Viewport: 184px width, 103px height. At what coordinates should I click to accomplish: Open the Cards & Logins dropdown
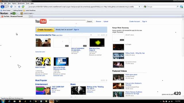(x=29, y=13)
